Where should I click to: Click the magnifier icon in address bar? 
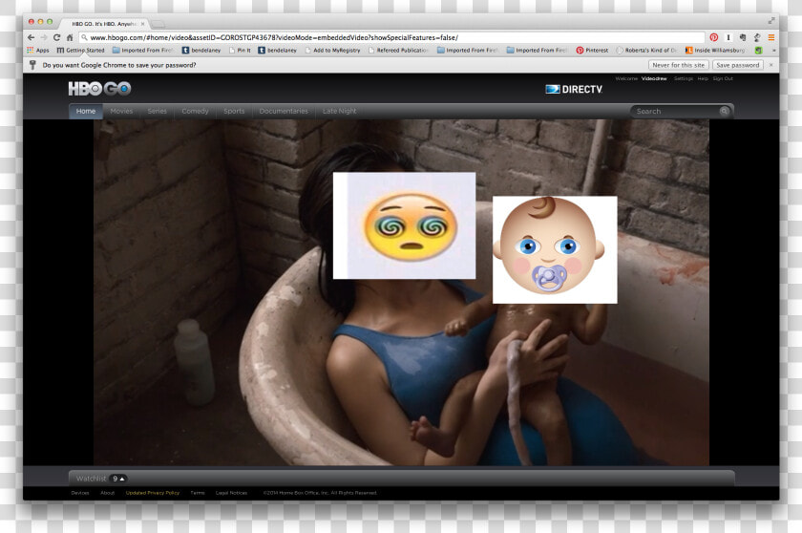point(84,38)
